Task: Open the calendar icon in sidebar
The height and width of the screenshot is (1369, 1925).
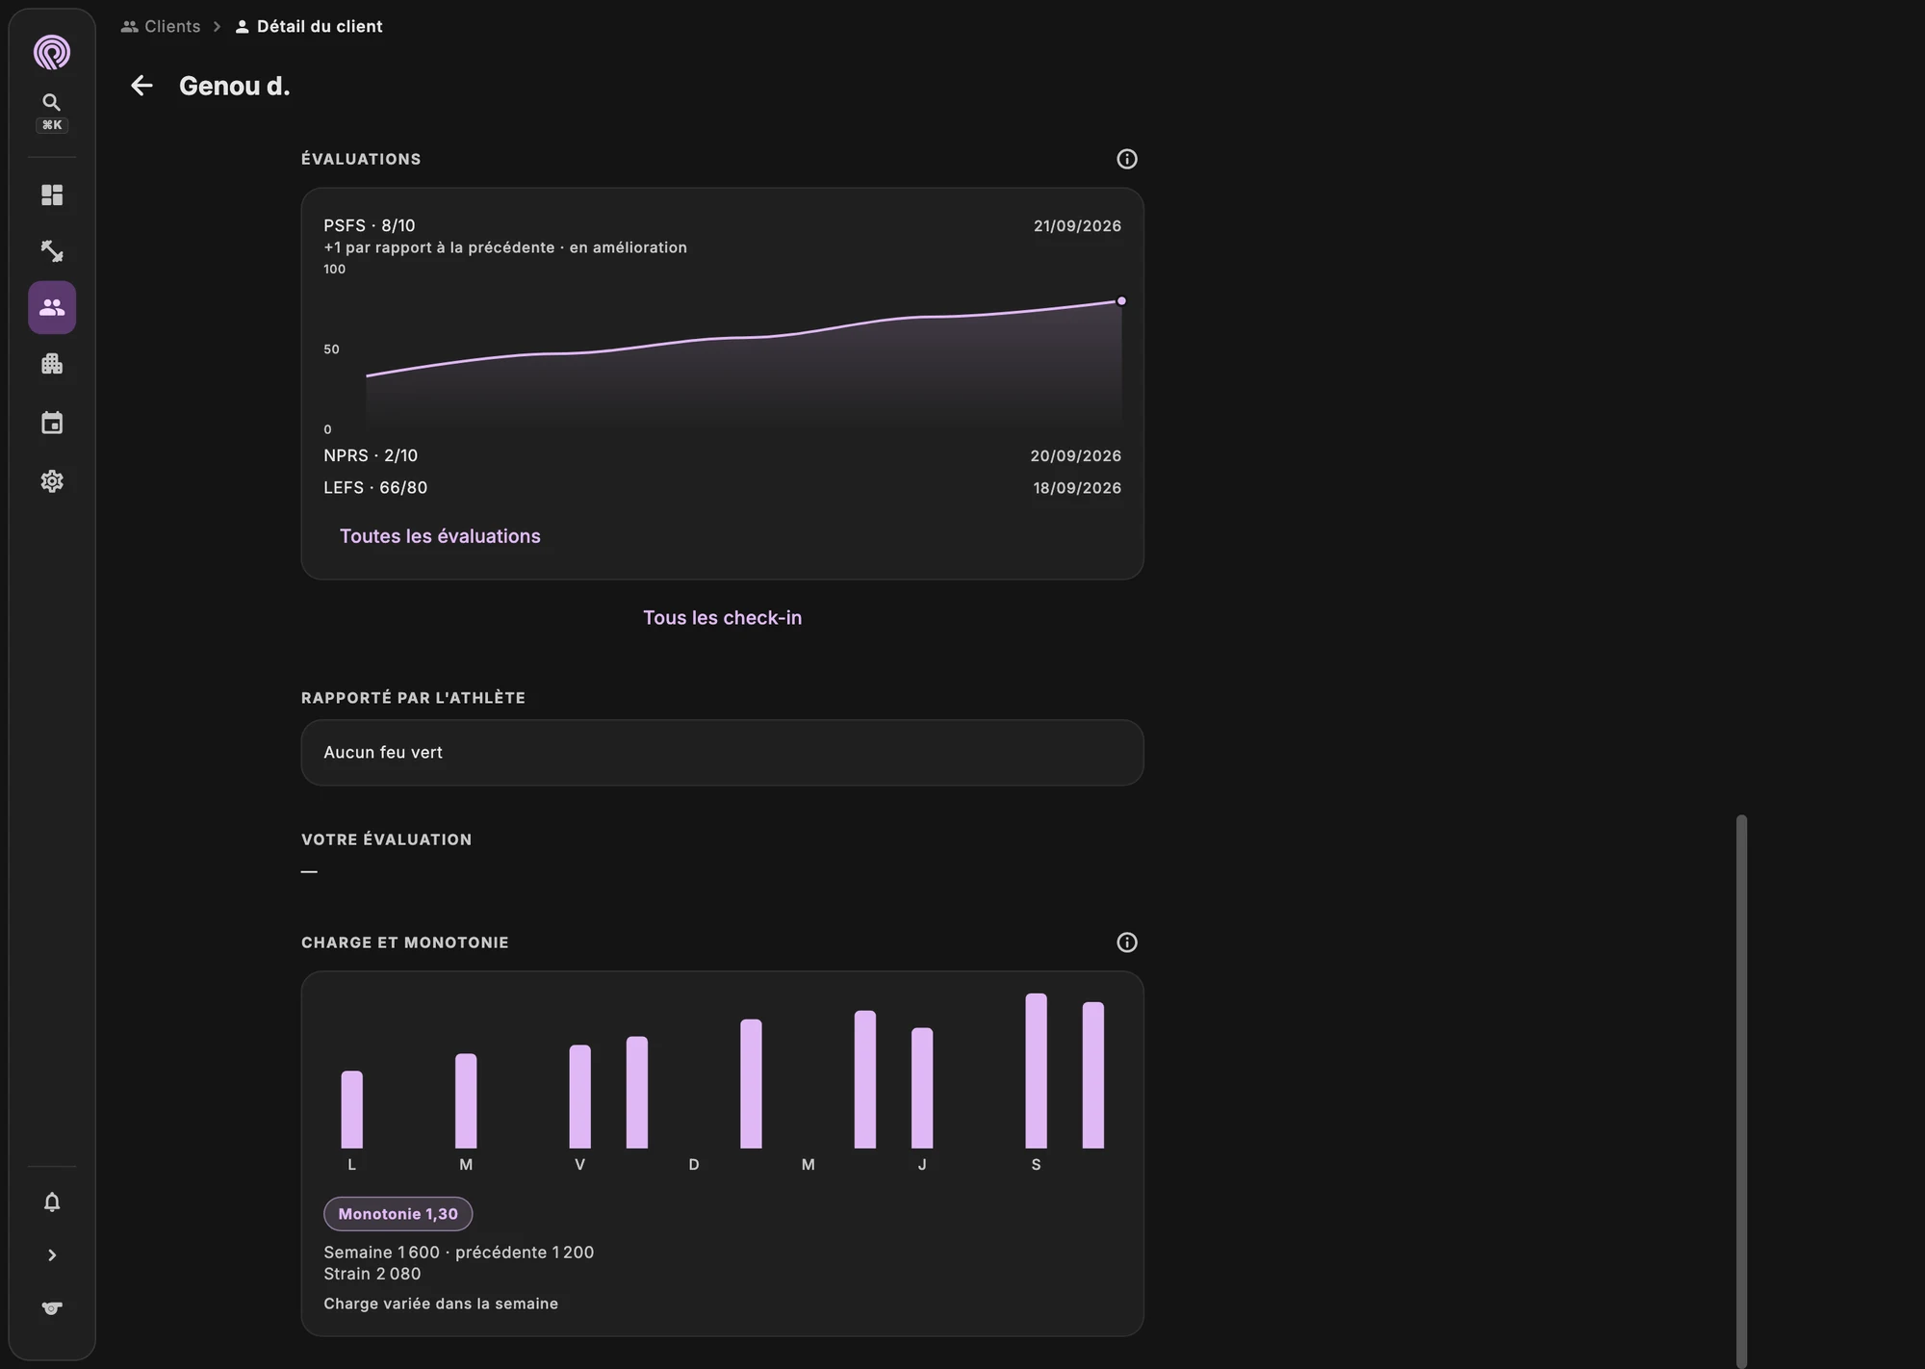Action: pos(52,423)
